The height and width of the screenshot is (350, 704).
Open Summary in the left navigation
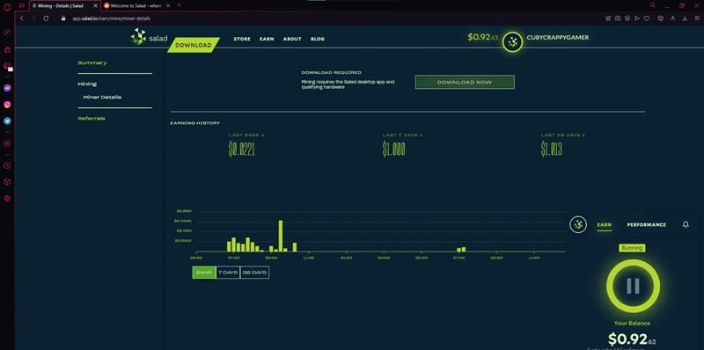pos(92,62)
